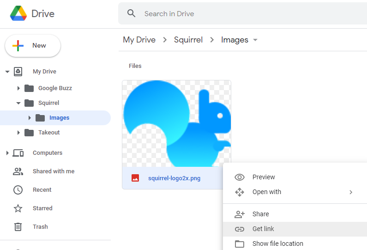Screen dimensions: 367x250
Task: Select the Images folder in sidebar
Action: (59, 118)
